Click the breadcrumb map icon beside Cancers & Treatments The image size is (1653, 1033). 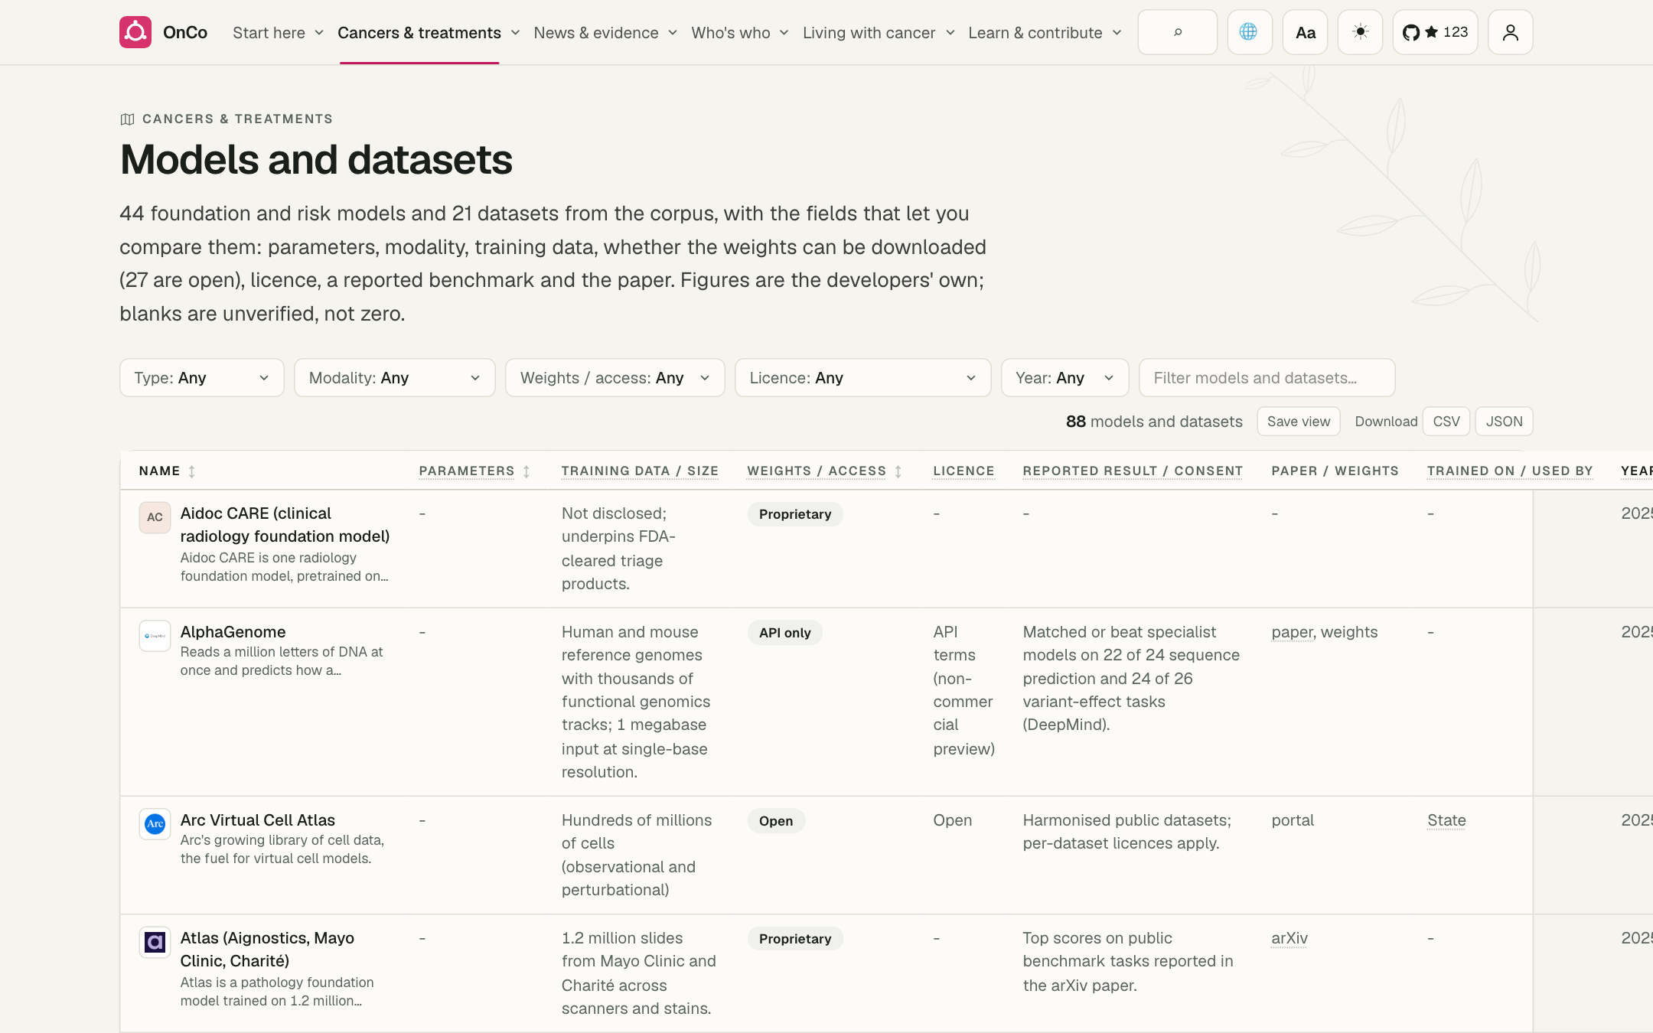[128, 119]
